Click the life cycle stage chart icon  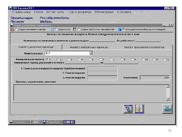click(12, 29)
